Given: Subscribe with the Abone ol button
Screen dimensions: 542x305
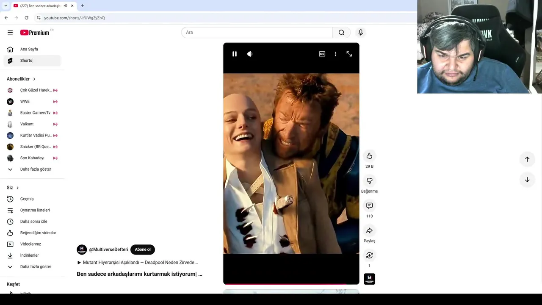Looking at the screenshot, I should [143, 250].
